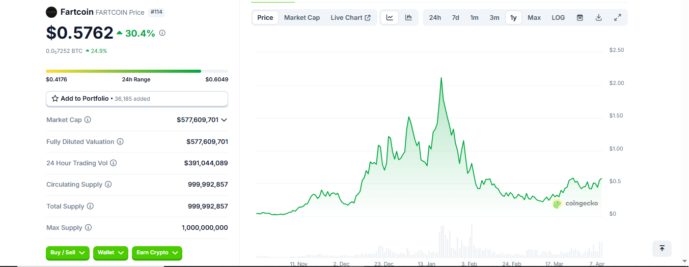The image size is (689, 267).
Task: Click the 36,185 added text
Action: coord(132,99)
